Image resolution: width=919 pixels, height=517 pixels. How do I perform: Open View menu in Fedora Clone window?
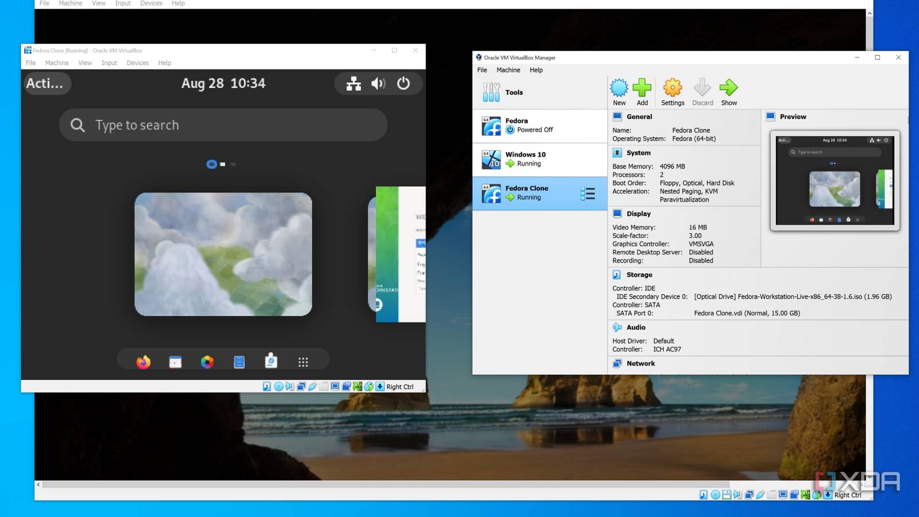[85, 63]
